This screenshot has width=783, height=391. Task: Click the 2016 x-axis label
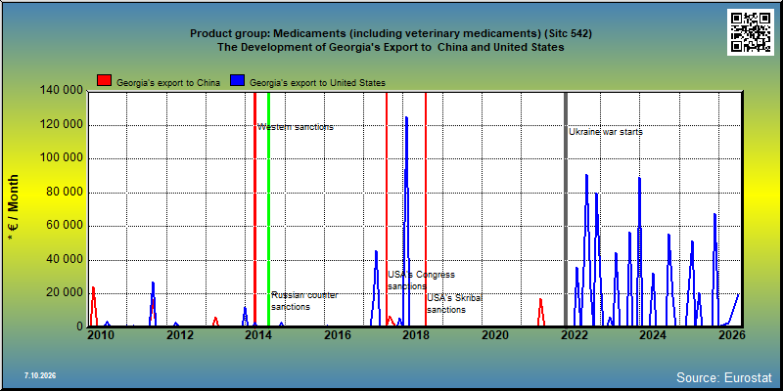click(x=337, y=334)
